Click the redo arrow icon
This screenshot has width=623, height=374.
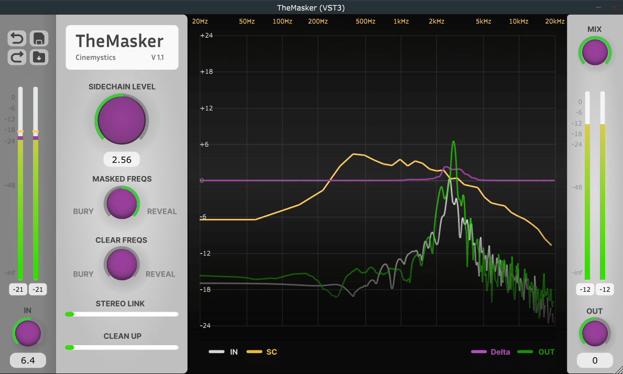pyautogui.click(x=17, y=57)
